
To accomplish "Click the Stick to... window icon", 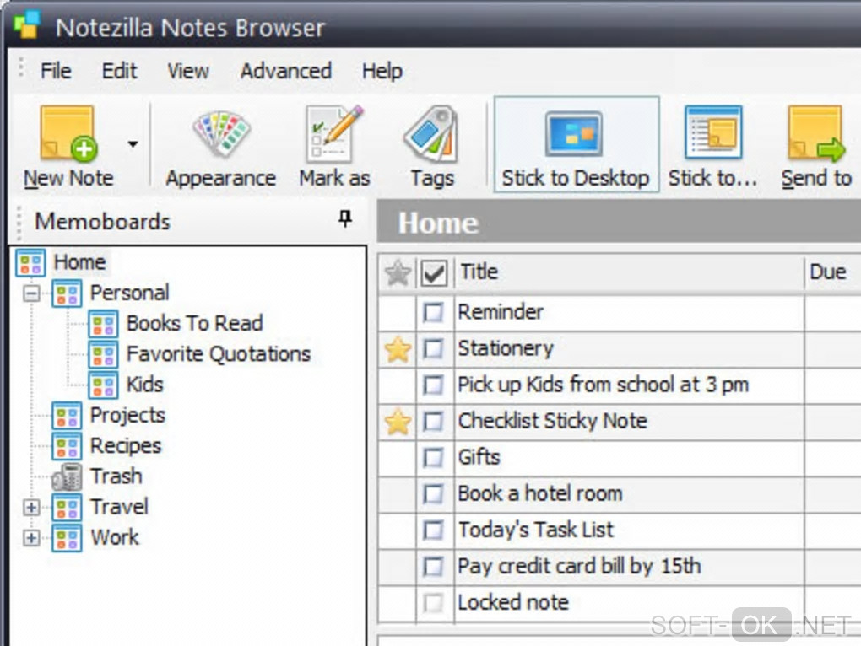I will pyautogui.click(x=713, y=132).
